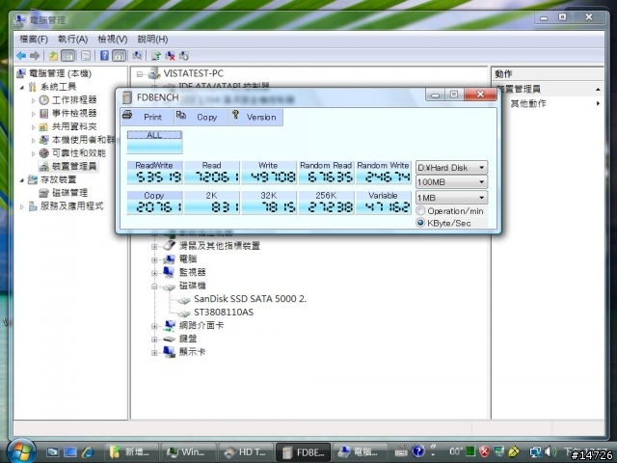Expand the 工作排程器 tree item
Viewport: 617px width, 463px height.
click(33, 100)
